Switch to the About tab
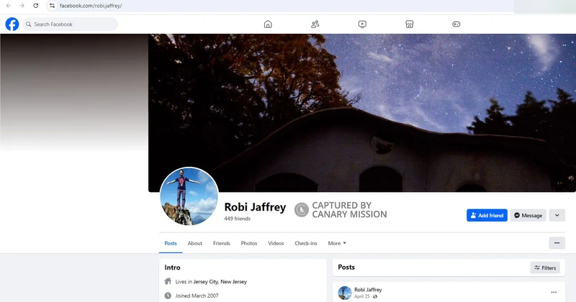This screenshot has height=302, width=576. (x=194, y=243)
